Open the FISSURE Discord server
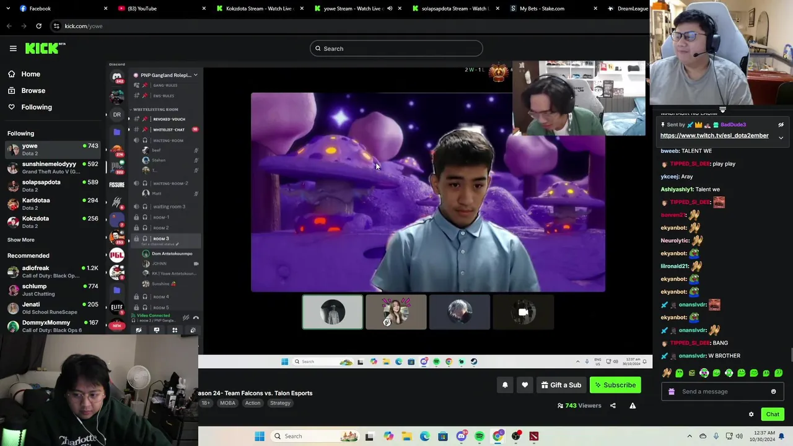The width and height of the screenshot is (793, 446). (x=116, y=185)
